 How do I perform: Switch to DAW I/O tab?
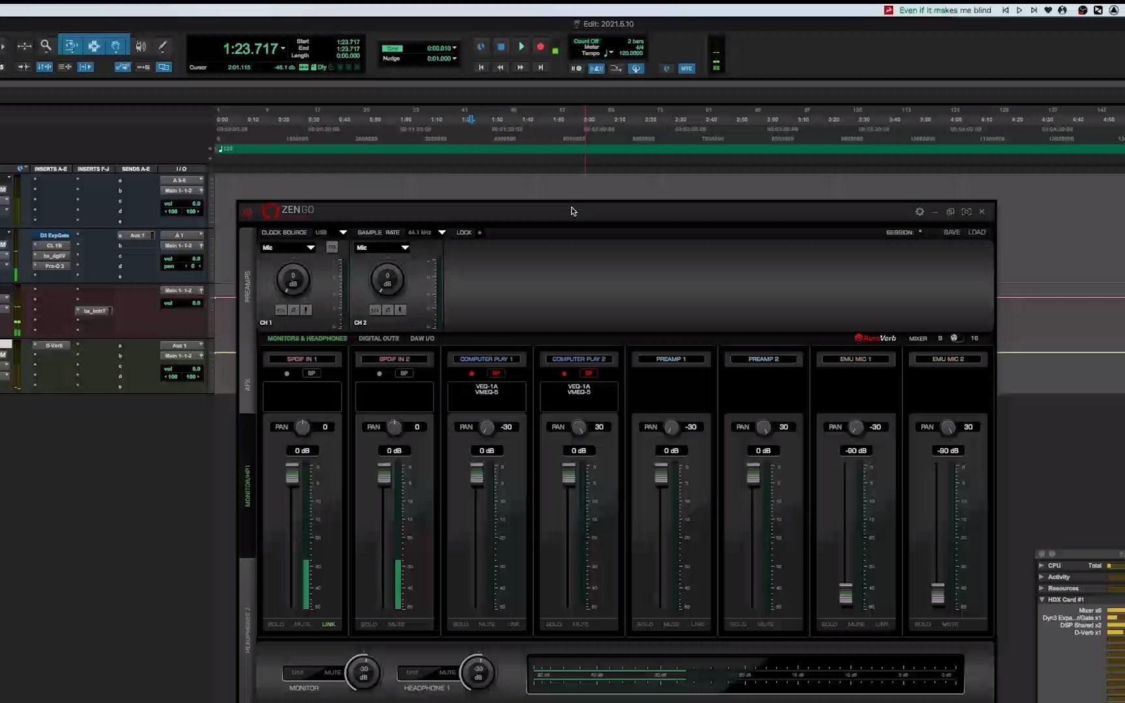[x=422, y=338]
